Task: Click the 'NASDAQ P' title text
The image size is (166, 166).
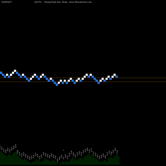Action: tap(7, 2)
